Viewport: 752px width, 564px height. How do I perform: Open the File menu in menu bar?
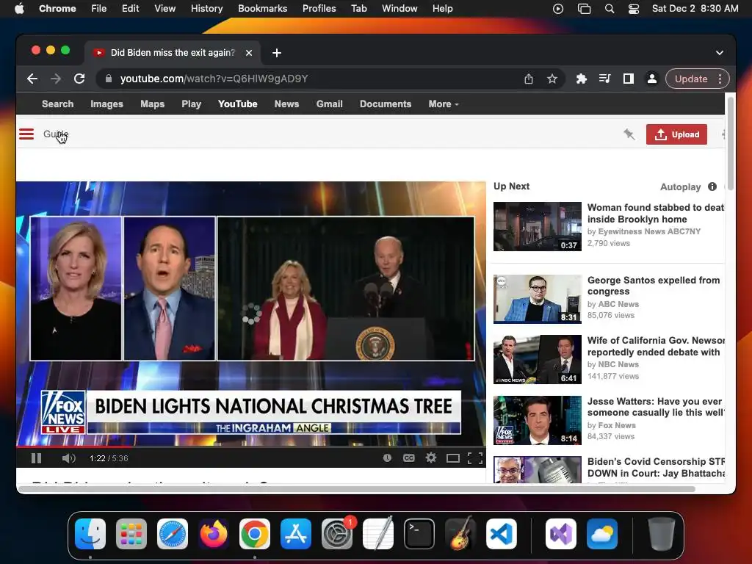click(x=99, y=9)
